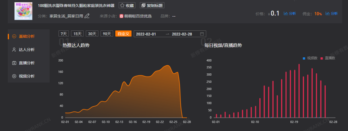
Task: Click the star icon in 收藏 button
Action: 122,5
